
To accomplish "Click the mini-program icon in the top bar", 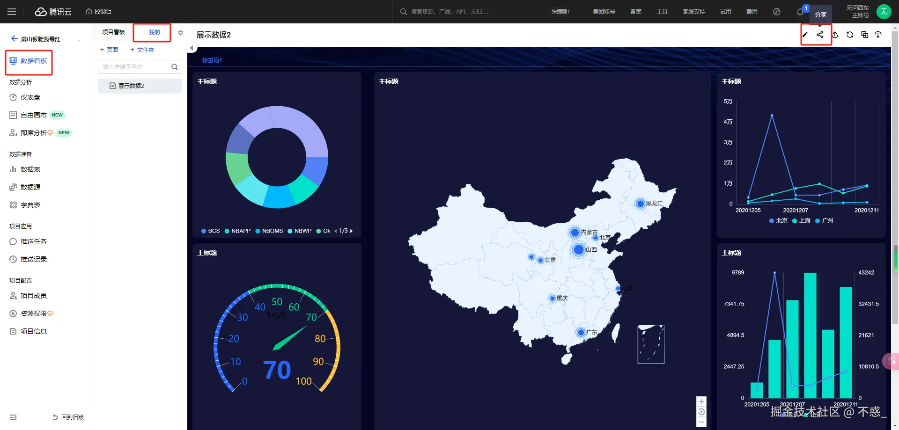I will pyautogui.click(x=777, y=12).
